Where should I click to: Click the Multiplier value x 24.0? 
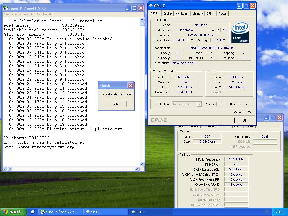pyautogui.click(x=185, y=82)
